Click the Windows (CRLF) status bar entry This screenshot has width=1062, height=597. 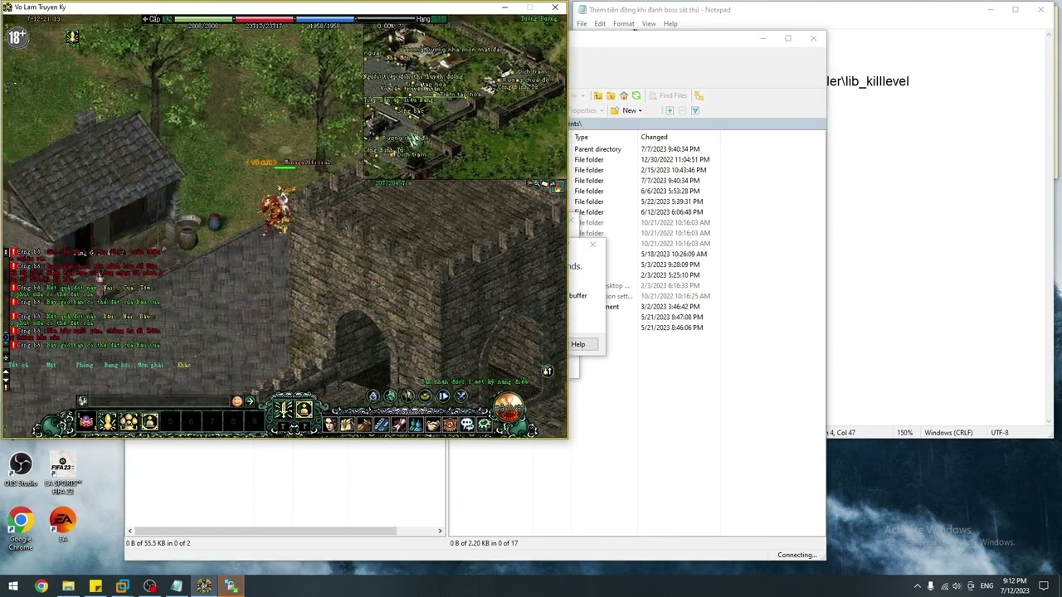(948, 432)
